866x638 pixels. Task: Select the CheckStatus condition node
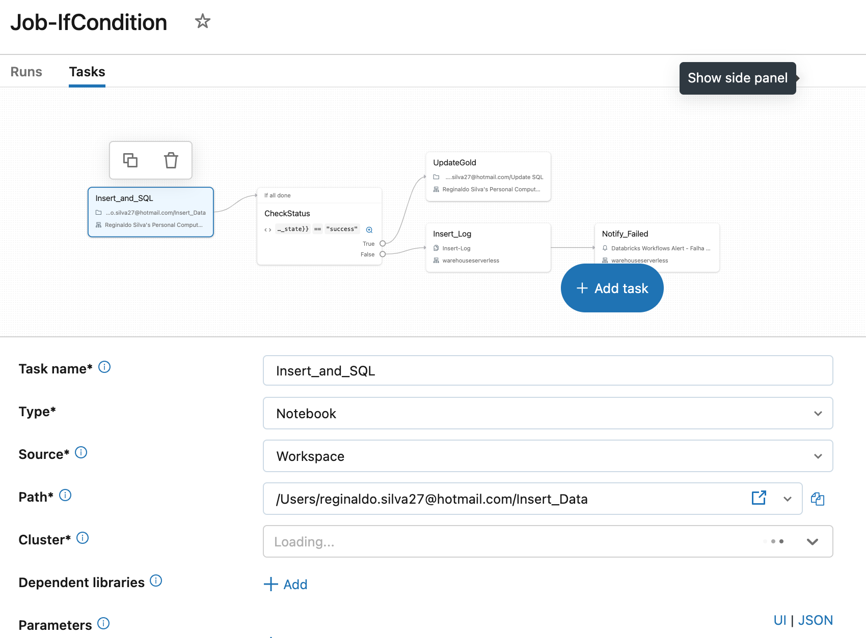point(319,226)
